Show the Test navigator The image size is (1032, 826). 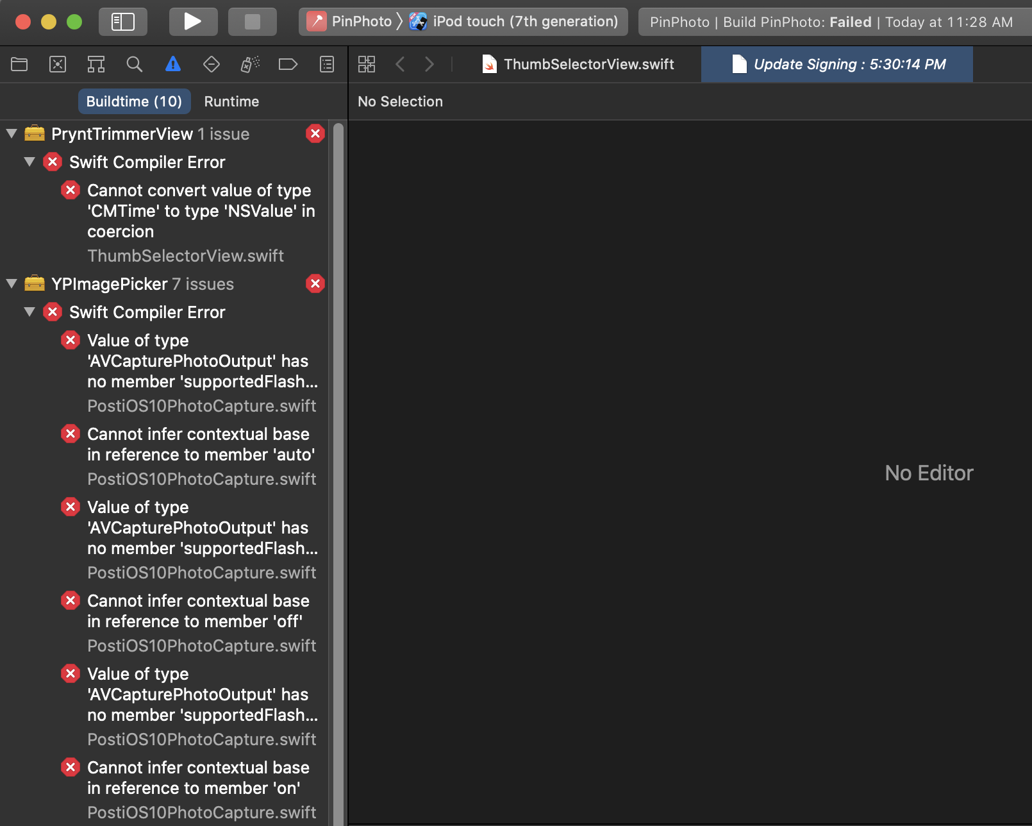pos(212,64)
